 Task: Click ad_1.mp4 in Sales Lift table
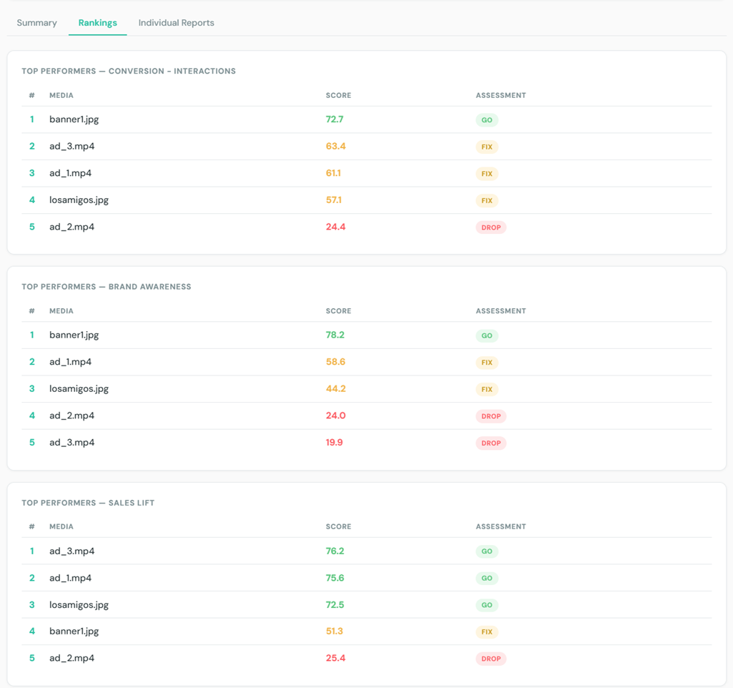71,578
